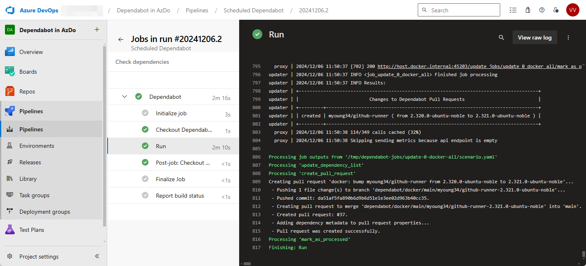Click log line 'Created pull request: #37.'
This screenshot has height=266, width=586.
click(x=309, y=215)
